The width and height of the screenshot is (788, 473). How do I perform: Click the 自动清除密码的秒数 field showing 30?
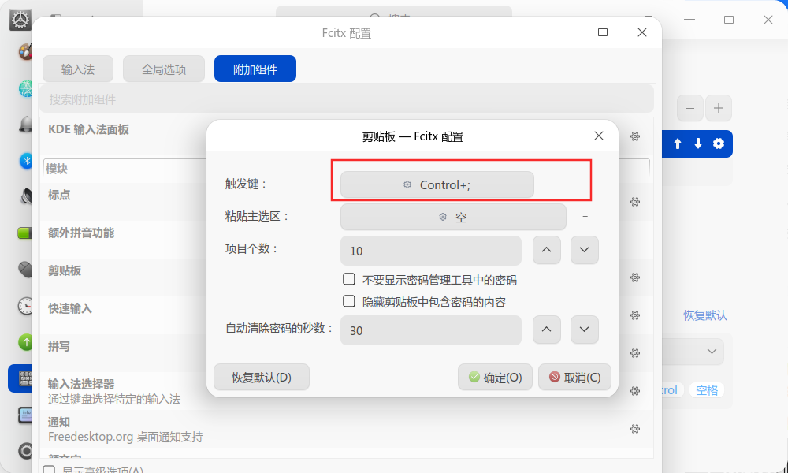click(431, 330)
